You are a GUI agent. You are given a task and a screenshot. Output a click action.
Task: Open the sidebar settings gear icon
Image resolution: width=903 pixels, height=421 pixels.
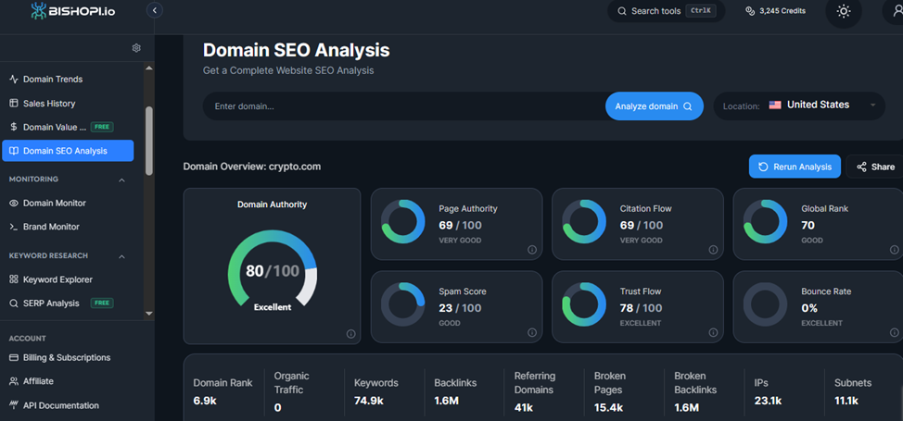point(136,48)
